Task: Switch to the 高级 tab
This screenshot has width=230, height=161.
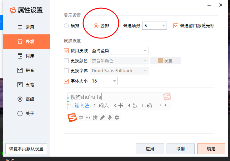Action: pyautogui.click(x=26, y=99)
